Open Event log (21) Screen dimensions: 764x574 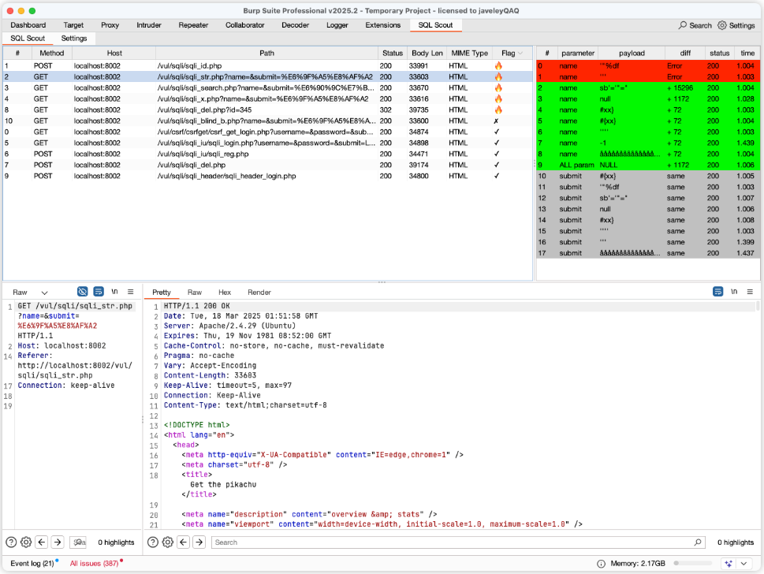32,564
